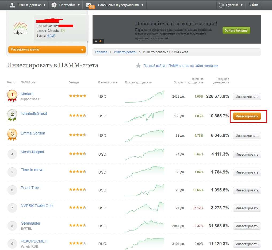Viewport: 272px width, 250px height.
Task: Invest in Time to move PAMM account
Action: tap(247, 172)
